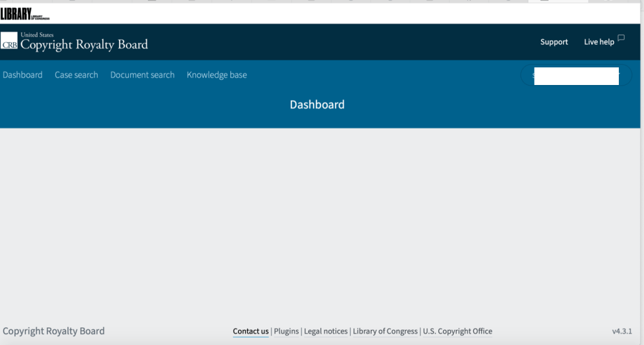644x345 pixels.
Task: Click the v4.3.1 version label
Action: click(x=622, y=331)
